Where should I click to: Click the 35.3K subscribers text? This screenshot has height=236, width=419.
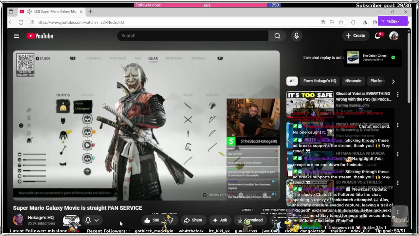tap(41, 224)
